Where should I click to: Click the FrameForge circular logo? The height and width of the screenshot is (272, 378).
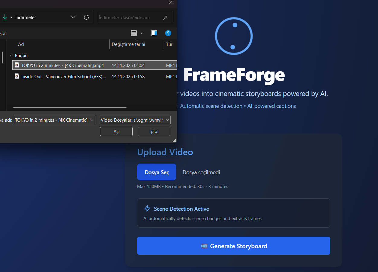tap(234, 36)
